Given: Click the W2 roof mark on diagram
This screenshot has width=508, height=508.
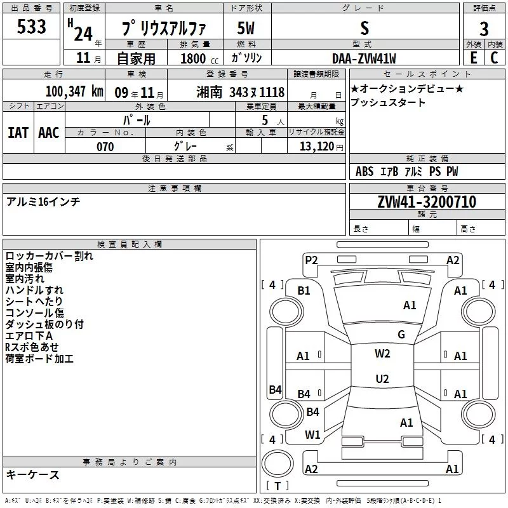Looking at the screenshot, I should click(x=382, y=354).
